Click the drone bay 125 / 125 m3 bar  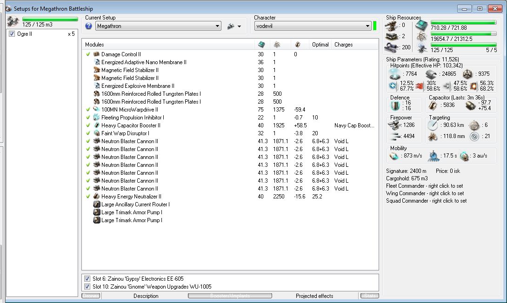[x=50, y=20]
